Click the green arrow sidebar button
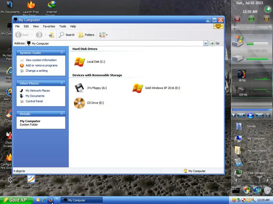The height and width of the screenshot is (204, 273). [268, 9]
